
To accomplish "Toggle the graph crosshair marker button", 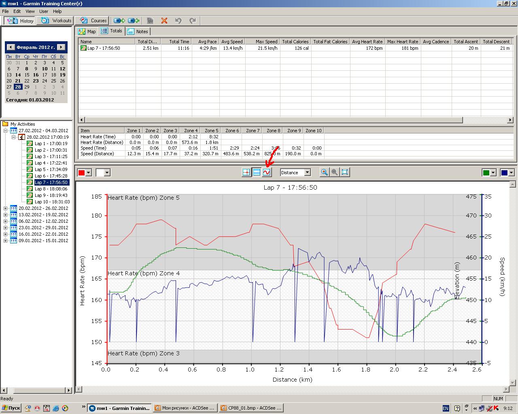I will 246,172.
